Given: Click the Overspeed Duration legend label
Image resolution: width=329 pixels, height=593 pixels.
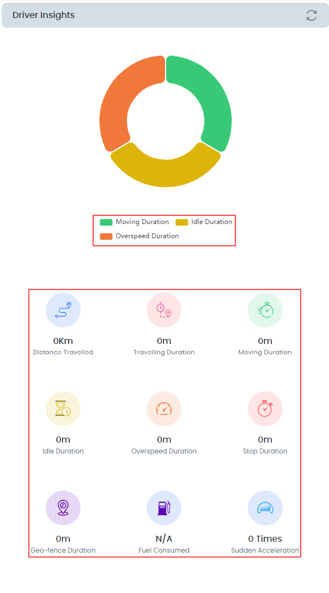Looking at the screenshot, I should pyautogui.click(x=147, y=236).
